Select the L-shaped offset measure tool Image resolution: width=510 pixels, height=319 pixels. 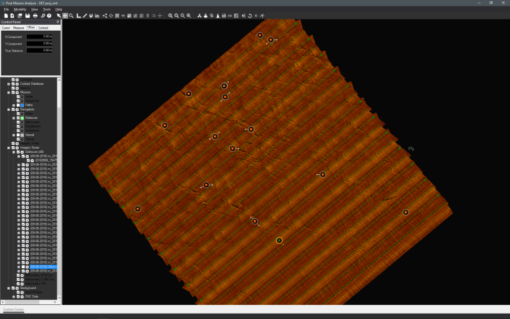[79, 15]
